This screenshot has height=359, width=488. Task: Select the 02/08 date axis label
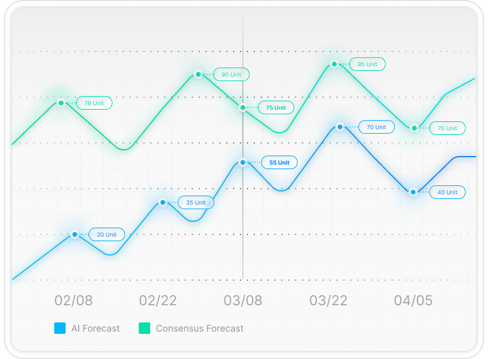click(x=73, y=300)
